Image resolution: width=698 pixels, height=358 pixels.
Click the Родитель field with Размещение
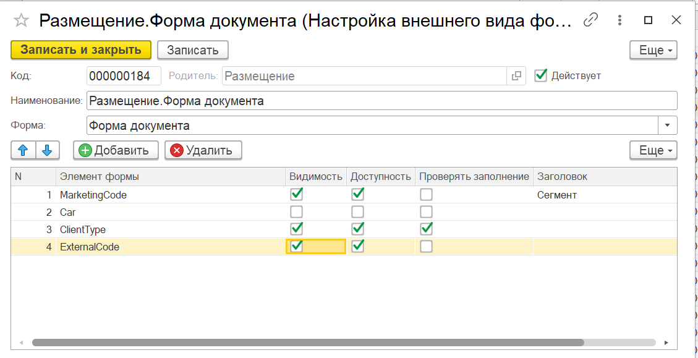(x=365, y=76)
